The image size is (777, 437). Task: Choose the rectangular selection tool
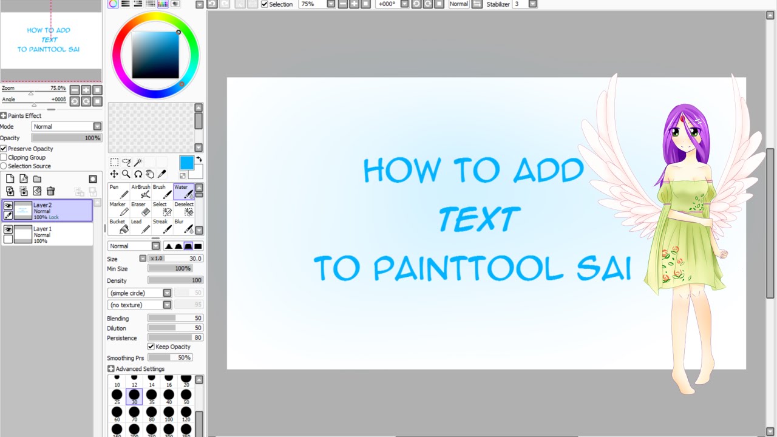(x=114, y=163)
